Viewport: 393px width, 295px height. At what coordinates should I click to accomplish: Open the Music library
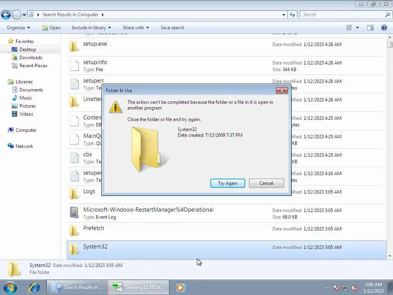[x=26, y=98]
